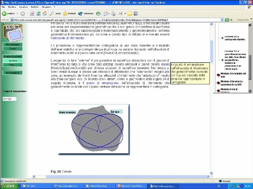The height and width of the screenshot is (189, 253).
Task: Switch to Microsoft PowerPoint taskbar item
Action: pyautogui.click(x=131, y=186)
